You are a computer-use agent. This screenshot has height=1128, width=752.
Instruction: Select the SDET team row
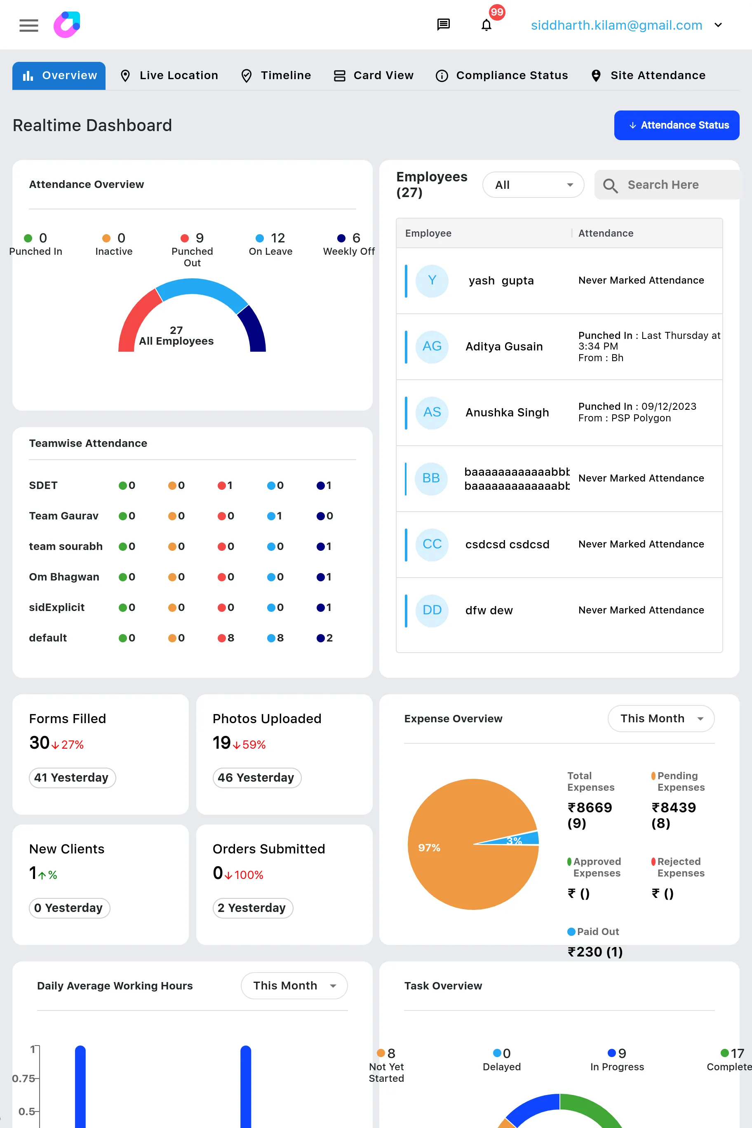pyautogui.click(x=192, y=485)
